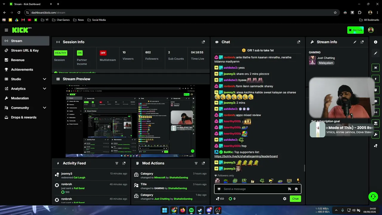Show hidden system tray icons

pos(336,210)
